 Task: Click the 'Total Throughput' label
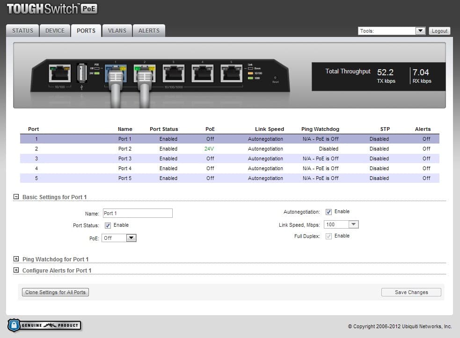(348, 71)
